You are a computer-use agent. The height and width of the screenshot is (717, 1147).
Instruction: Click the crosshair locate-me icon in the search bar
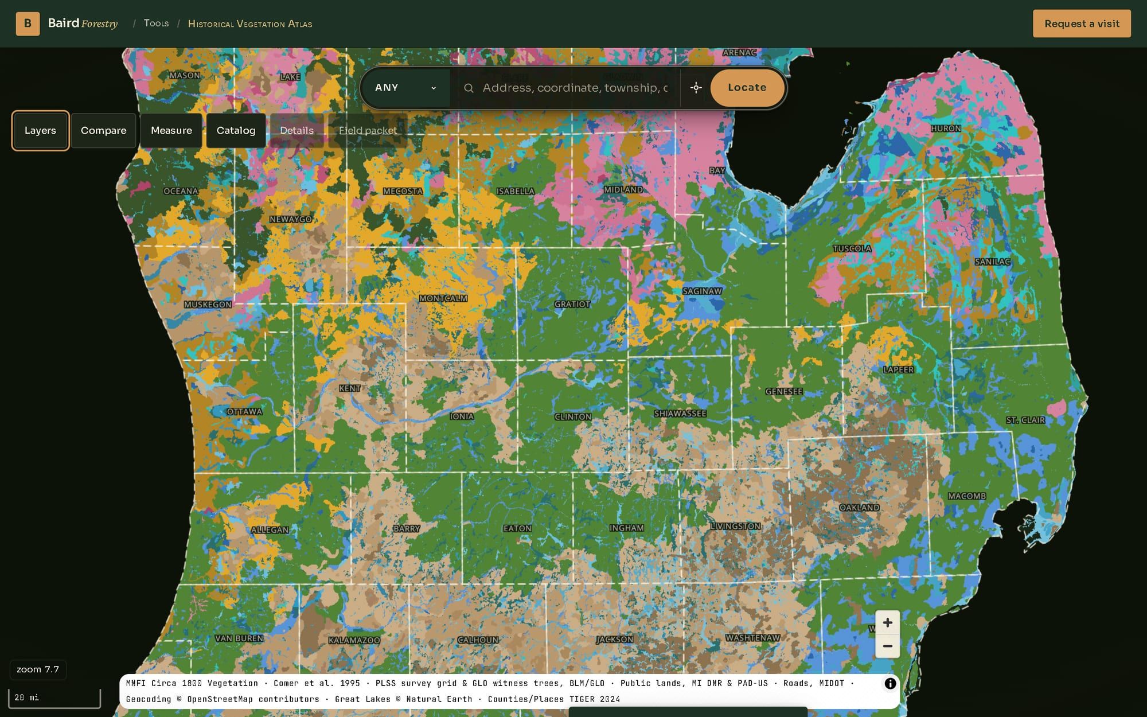[x=696, y=88]
